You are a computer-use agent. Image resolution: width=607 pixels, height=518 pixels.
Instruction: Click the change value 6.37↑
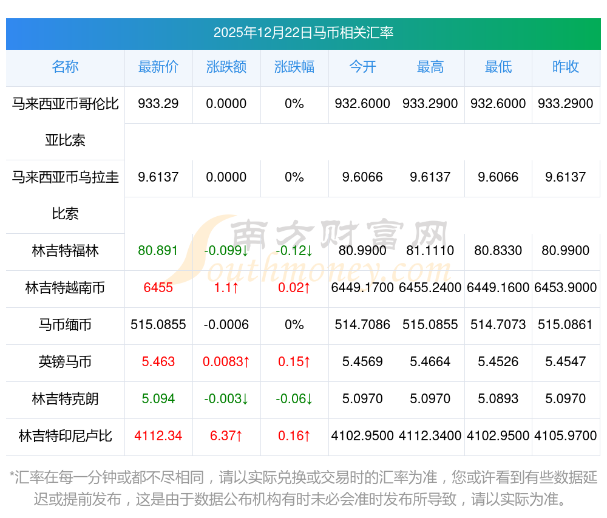[x=226, y=436]
